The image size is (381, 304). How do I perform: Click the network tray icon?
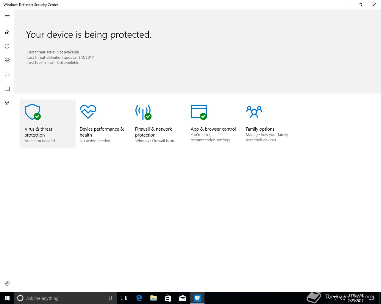click(335, 298)
